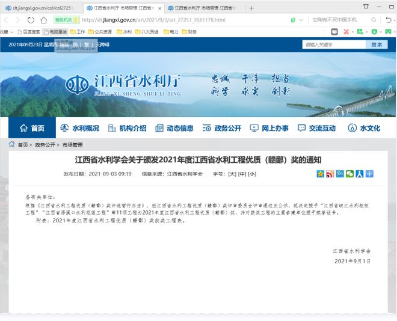Screen dimensions: 397x321
Task: Open the 网上办事 navigation menu item
Action: coord(269,128)
